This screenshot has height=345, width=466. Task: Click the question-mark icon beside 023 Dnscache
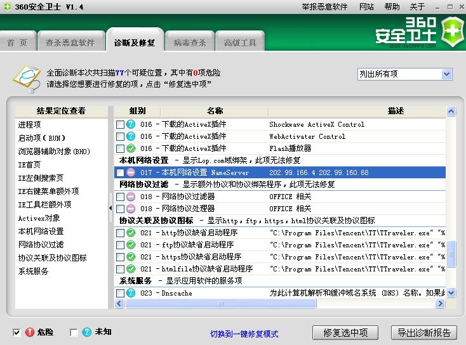(x=131, y=293)
